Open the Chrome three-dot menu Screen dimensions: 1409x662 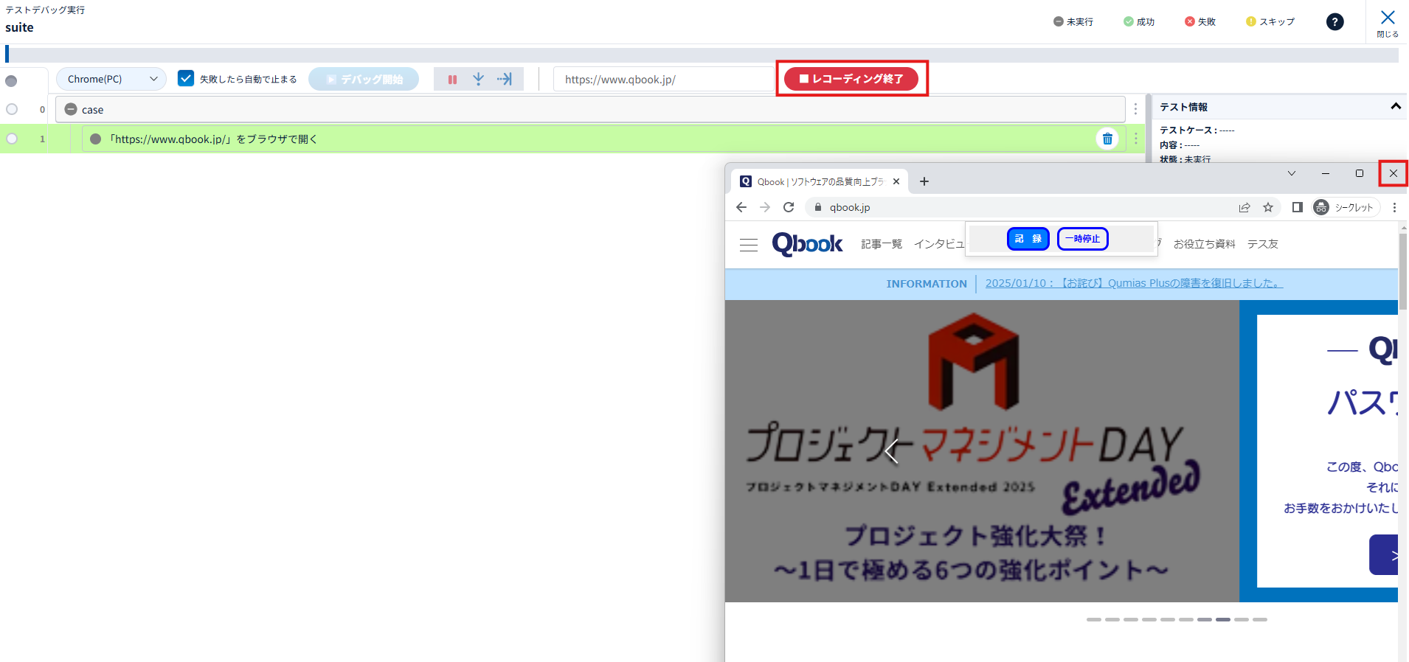click(1394, 207)
